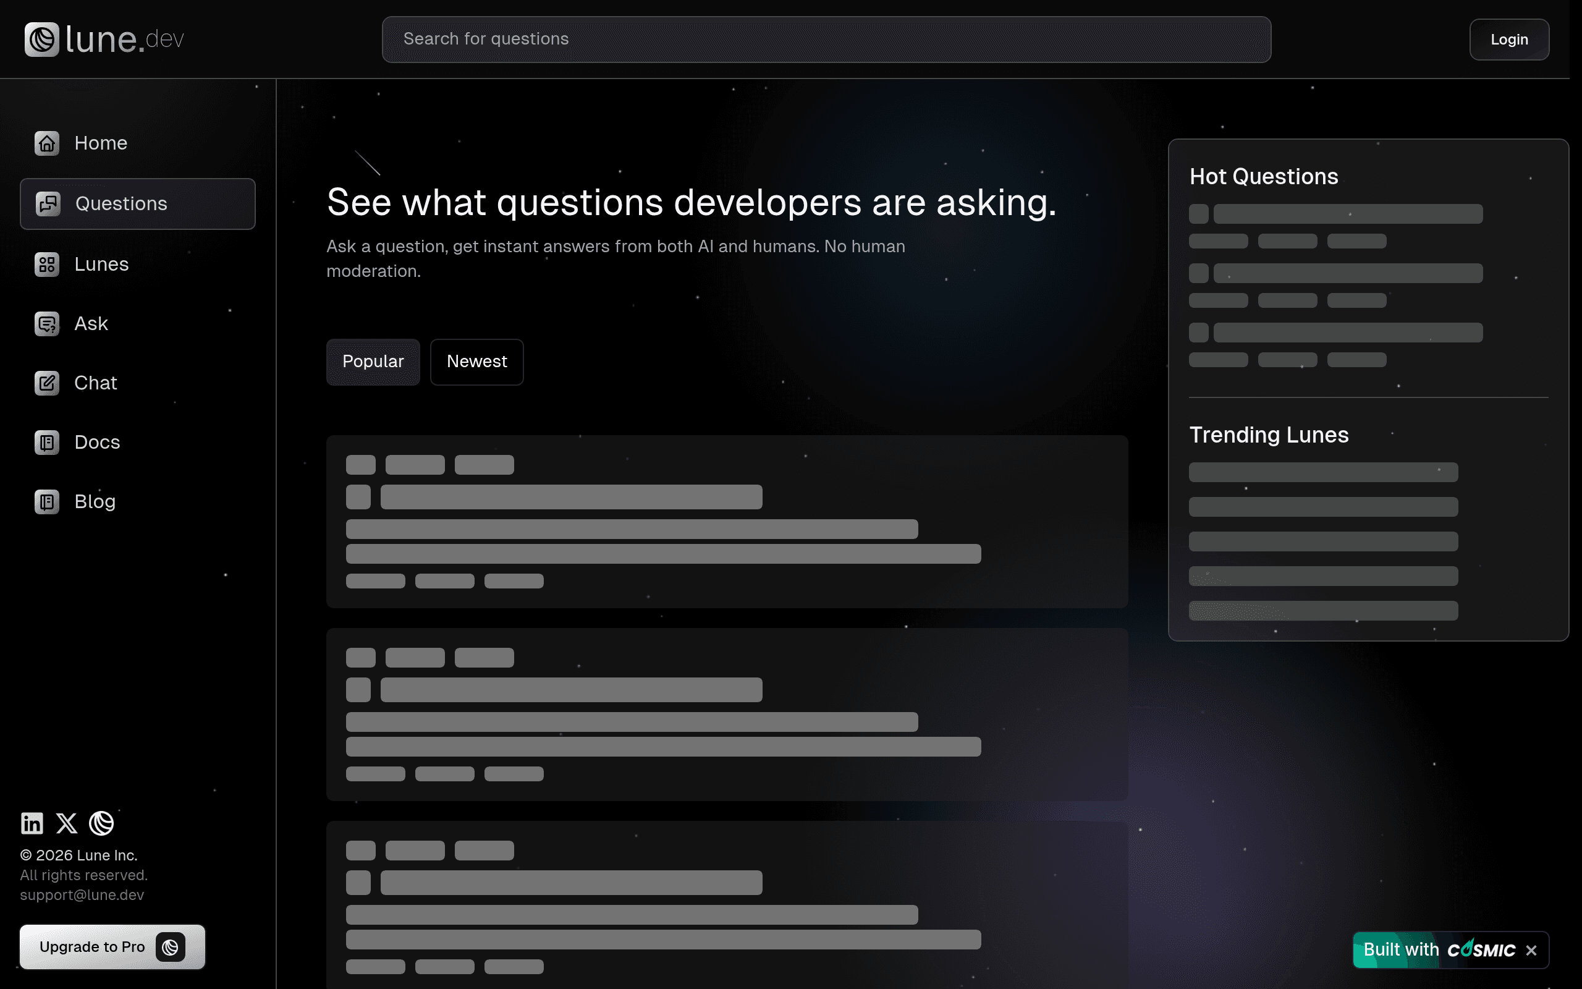Focus the Search for questions field
The height and width of the screenshot is (989, 1582).
[826, 39]
